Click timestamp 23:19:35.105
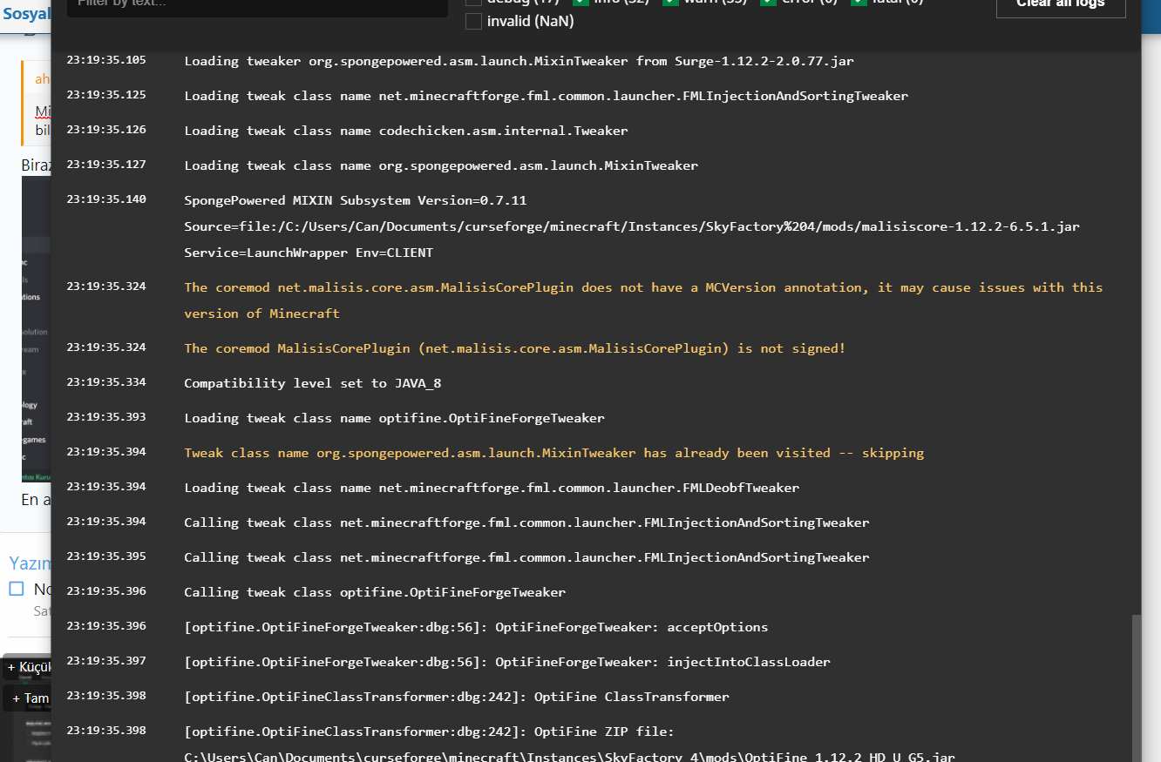The width and height of the screenshot is (1161, 762). (x=106, y=60)
